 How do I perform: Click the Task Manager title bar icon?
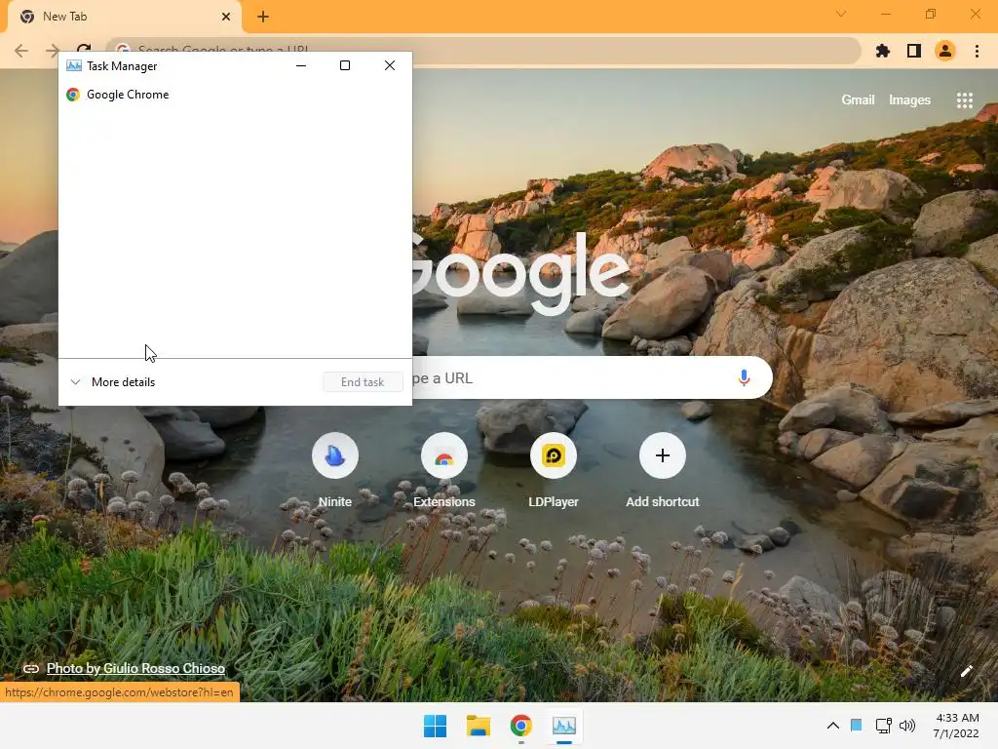(74, 65)
